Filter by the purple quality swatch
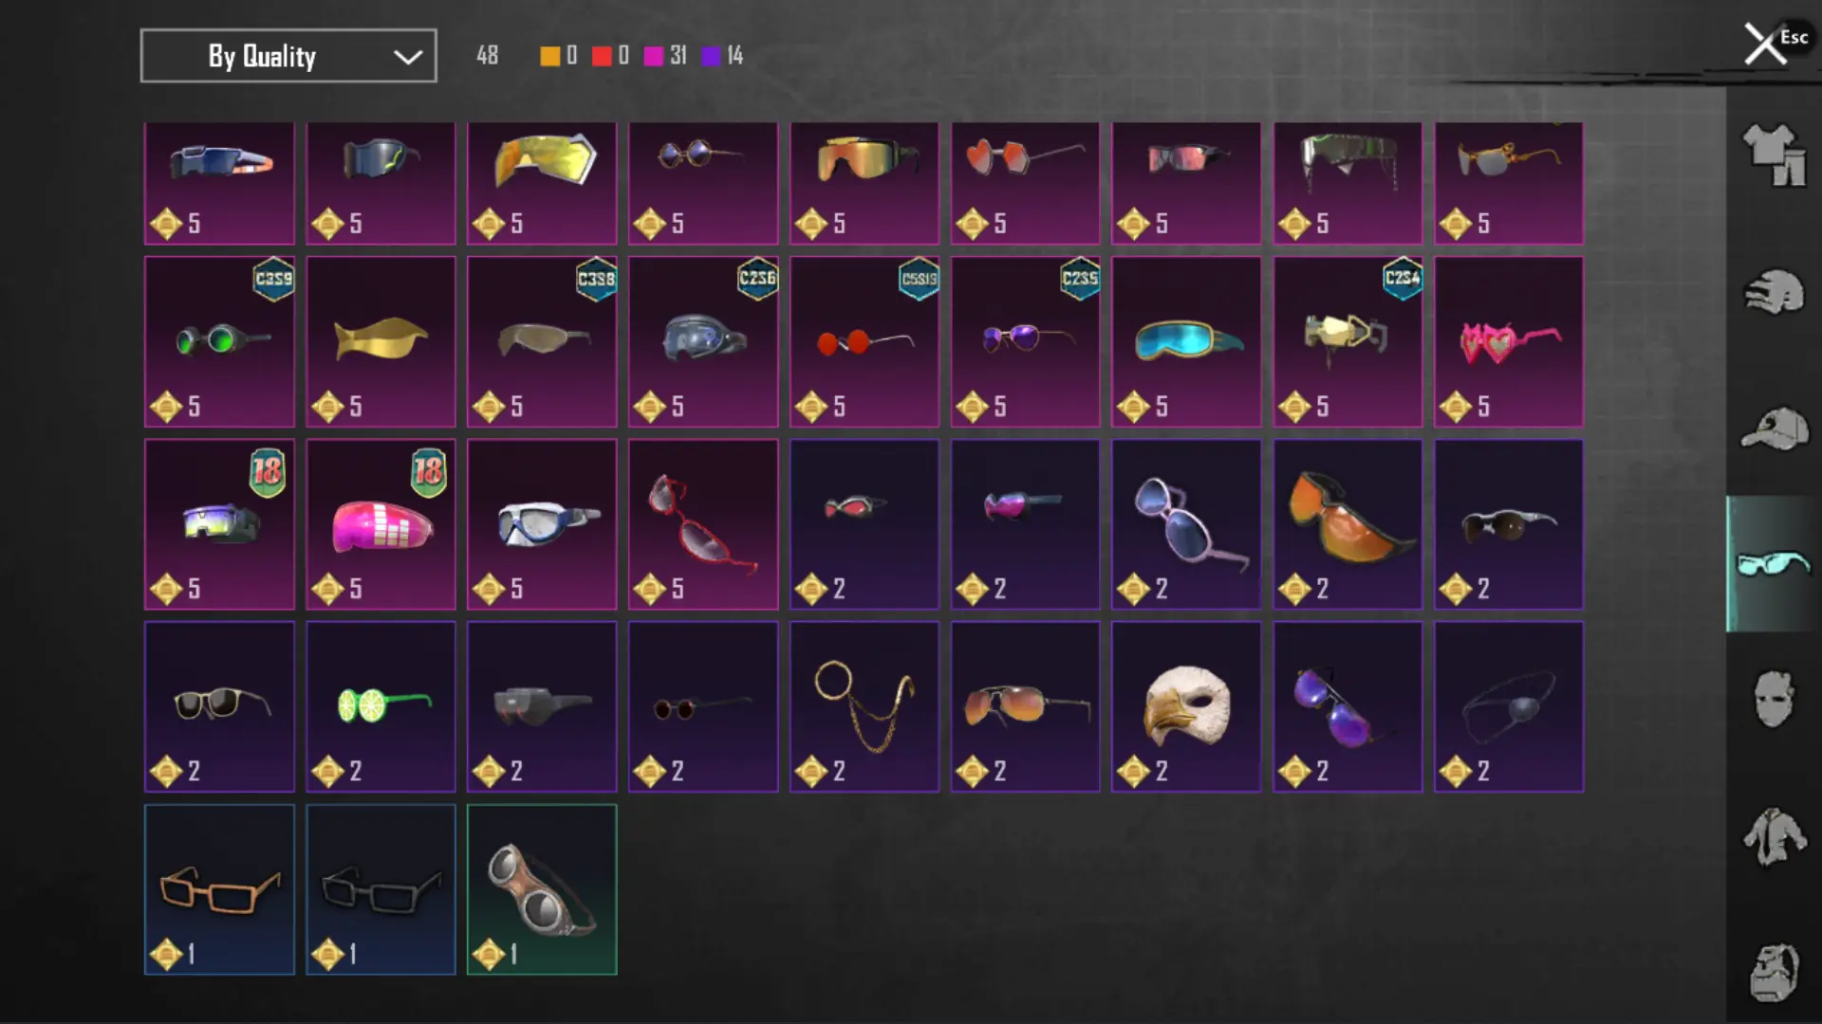1822x1024 pixels. pyautogui.click(x=711, y=56)
